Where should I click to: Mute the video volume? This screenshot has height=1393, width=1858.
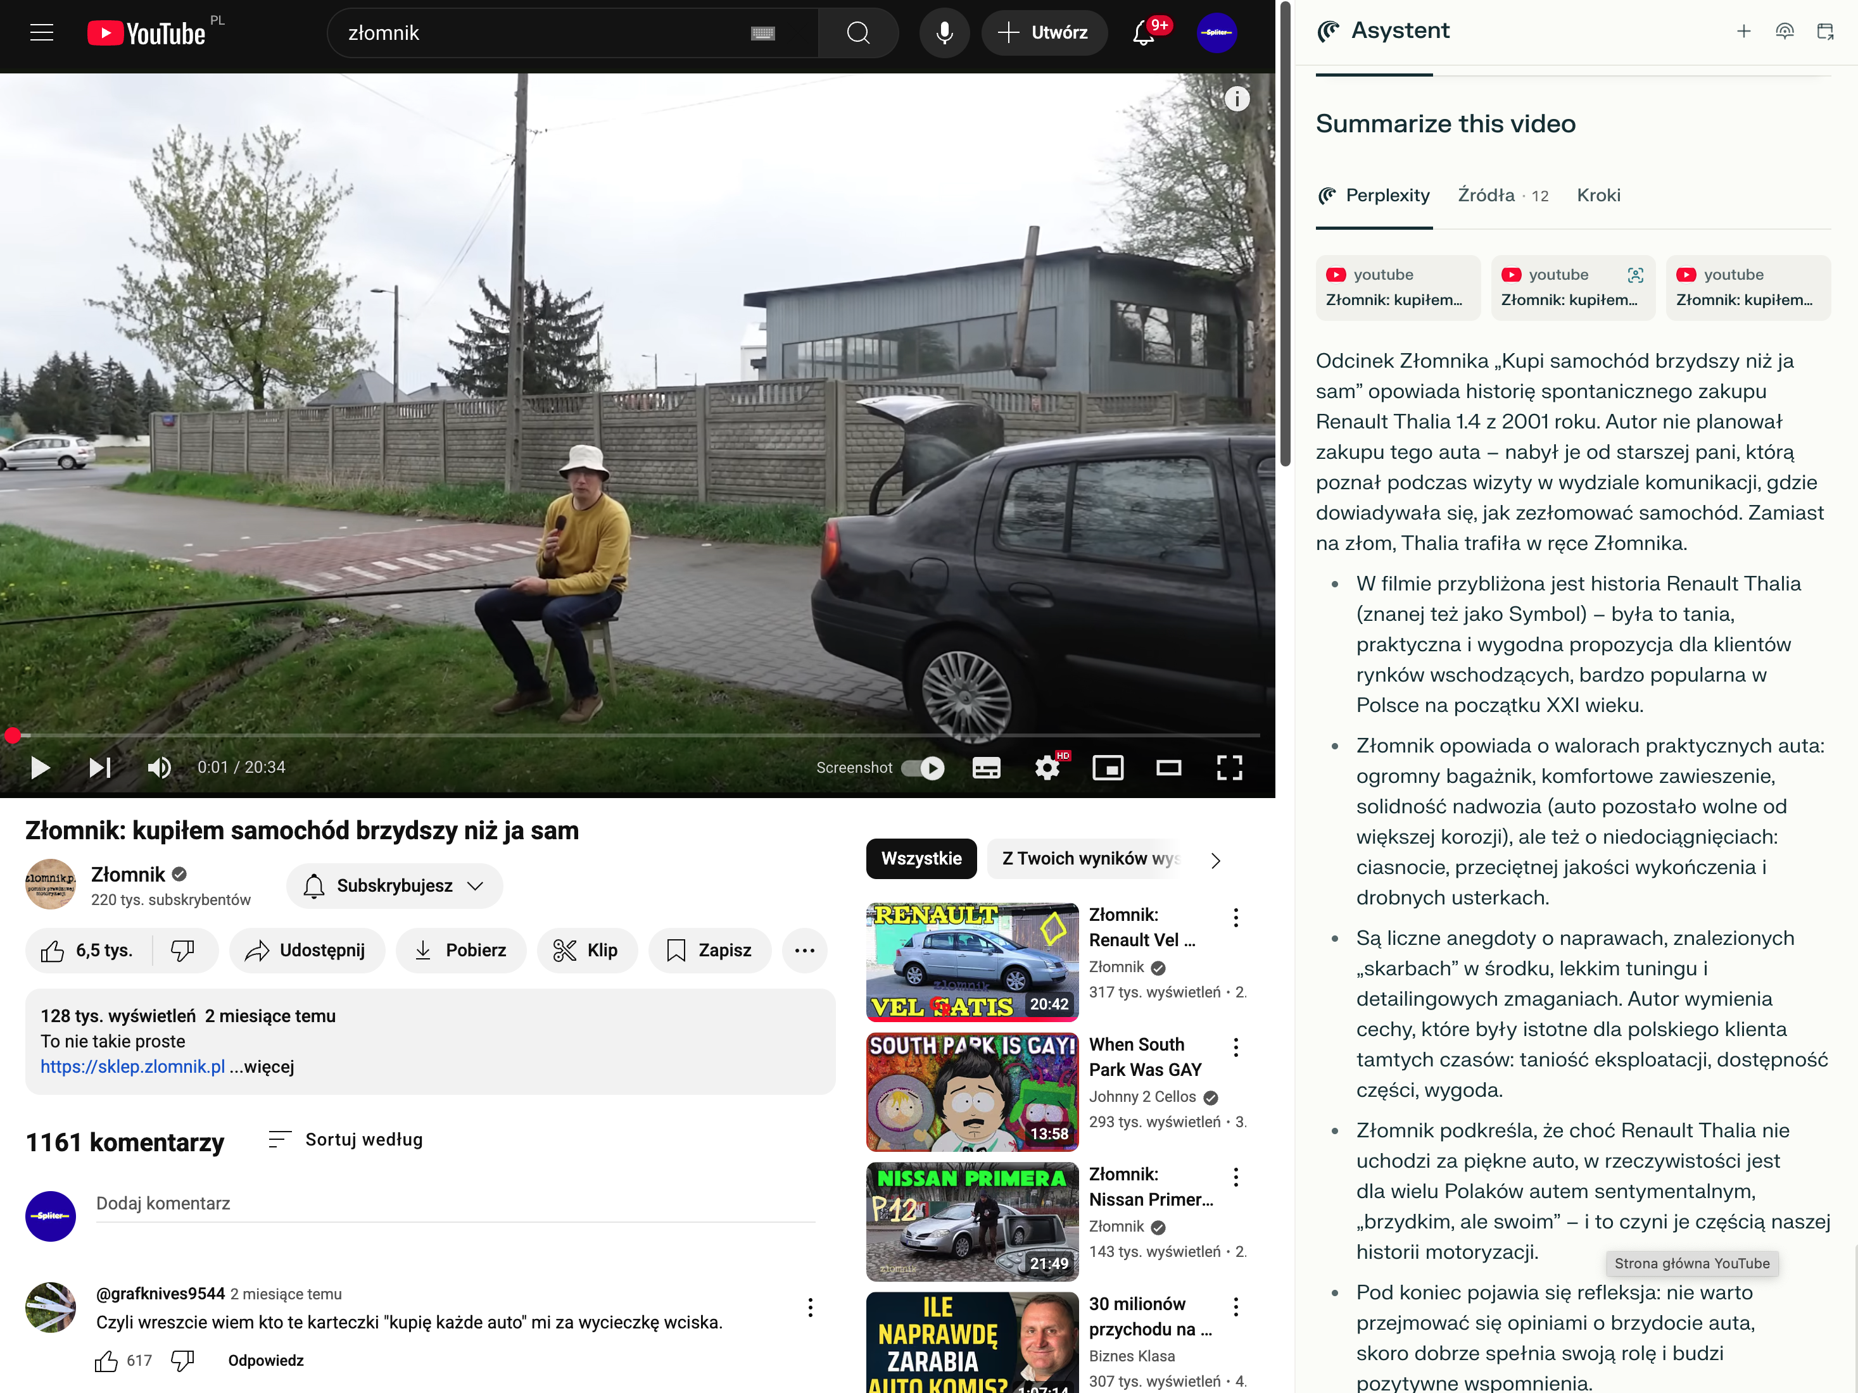coord(160,768)
